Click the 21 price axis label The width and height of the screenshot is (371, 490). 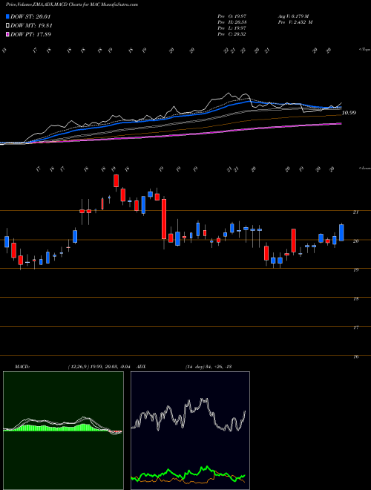(x=355, y=212)
